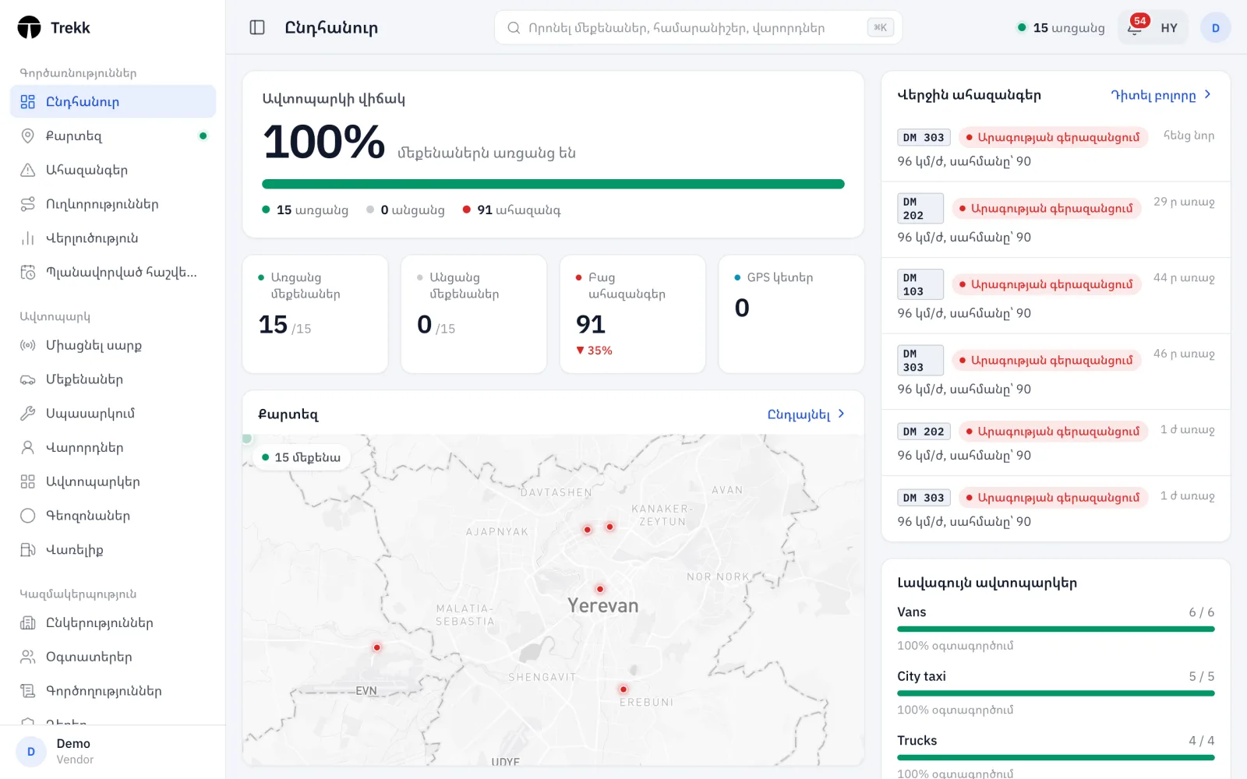Viewport: 1247px width, 779px height.
Task: Open Ավտոպարկեր grid icon
Action: click(28, 481)
